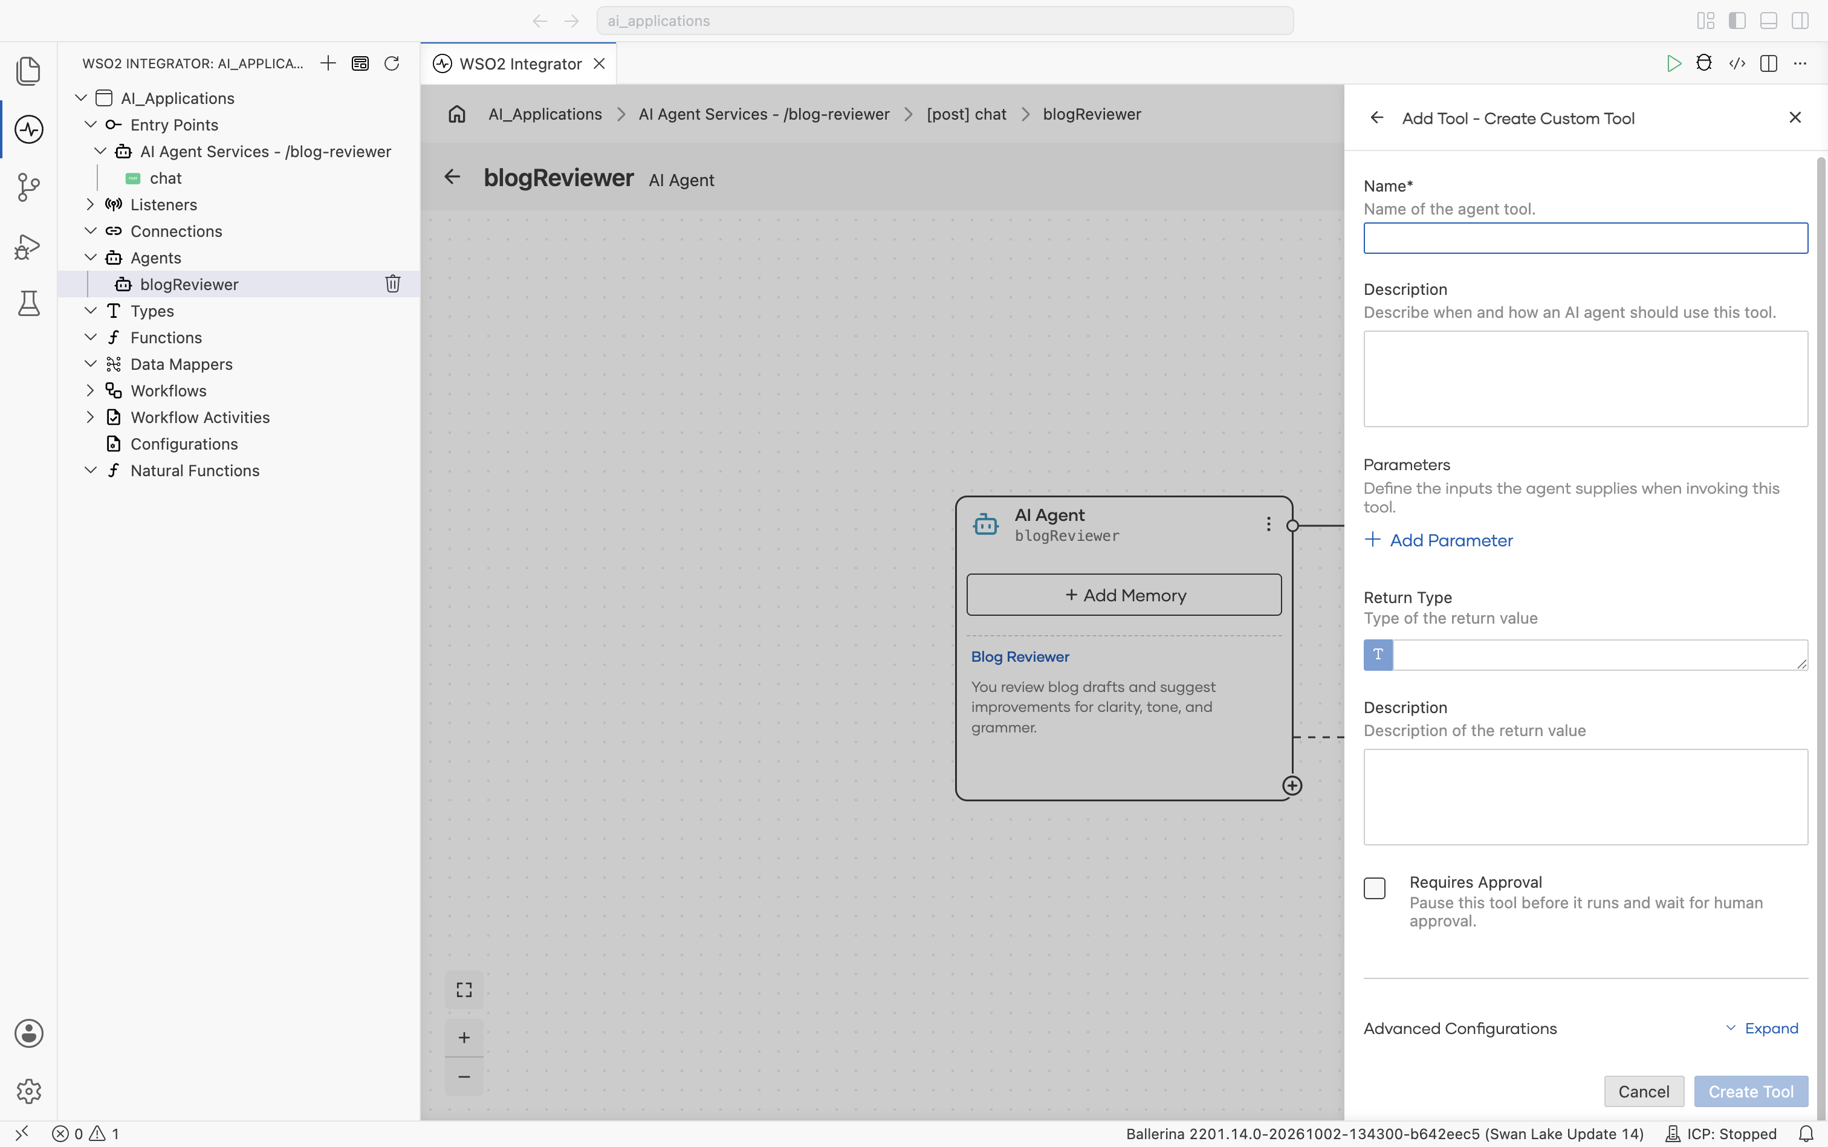Open the AI Agent node three-dot menu
This screenshot has width=1828, height=1147.
click(1268, 524)
